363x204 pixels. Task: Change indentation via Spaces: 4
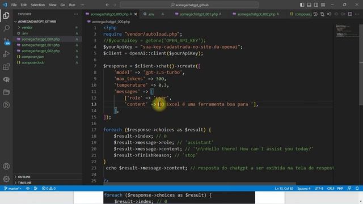[x=304, y=189]
